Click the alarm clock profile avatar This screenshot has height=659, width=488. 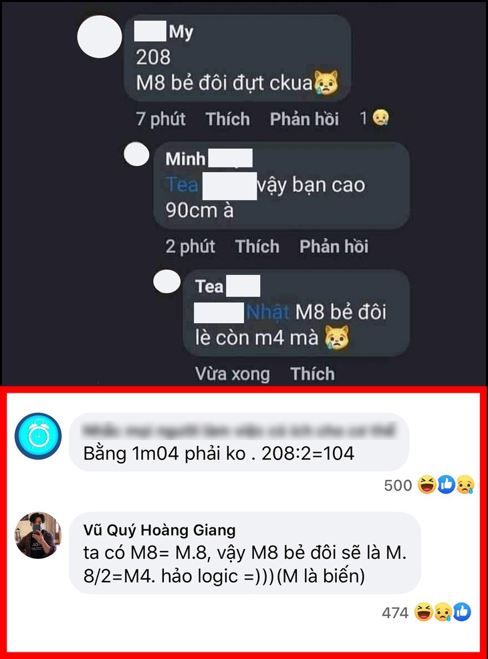coord(38,436)
